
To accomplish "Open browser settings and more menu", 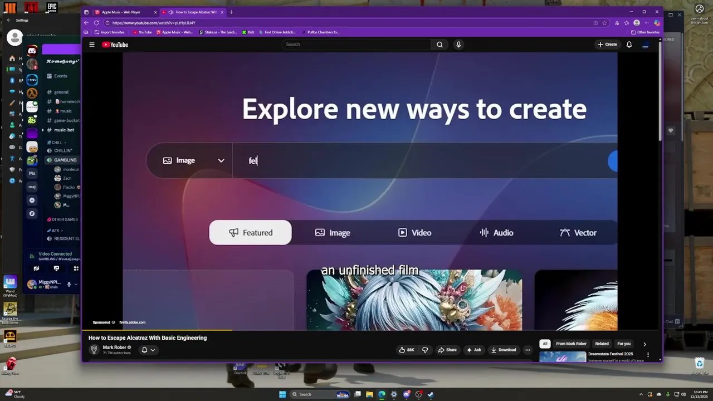I will click(x=647, y=23).
